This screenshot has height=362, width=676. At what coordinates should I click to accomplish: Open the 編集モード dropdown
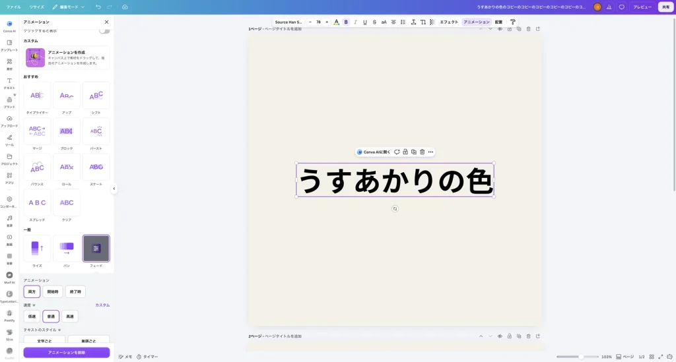coord(69,7)
